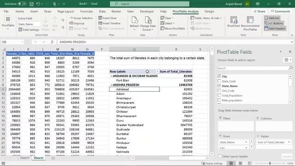Click the Data tab
The height and width of the screenshot is (166, 295).
point(102,12)
